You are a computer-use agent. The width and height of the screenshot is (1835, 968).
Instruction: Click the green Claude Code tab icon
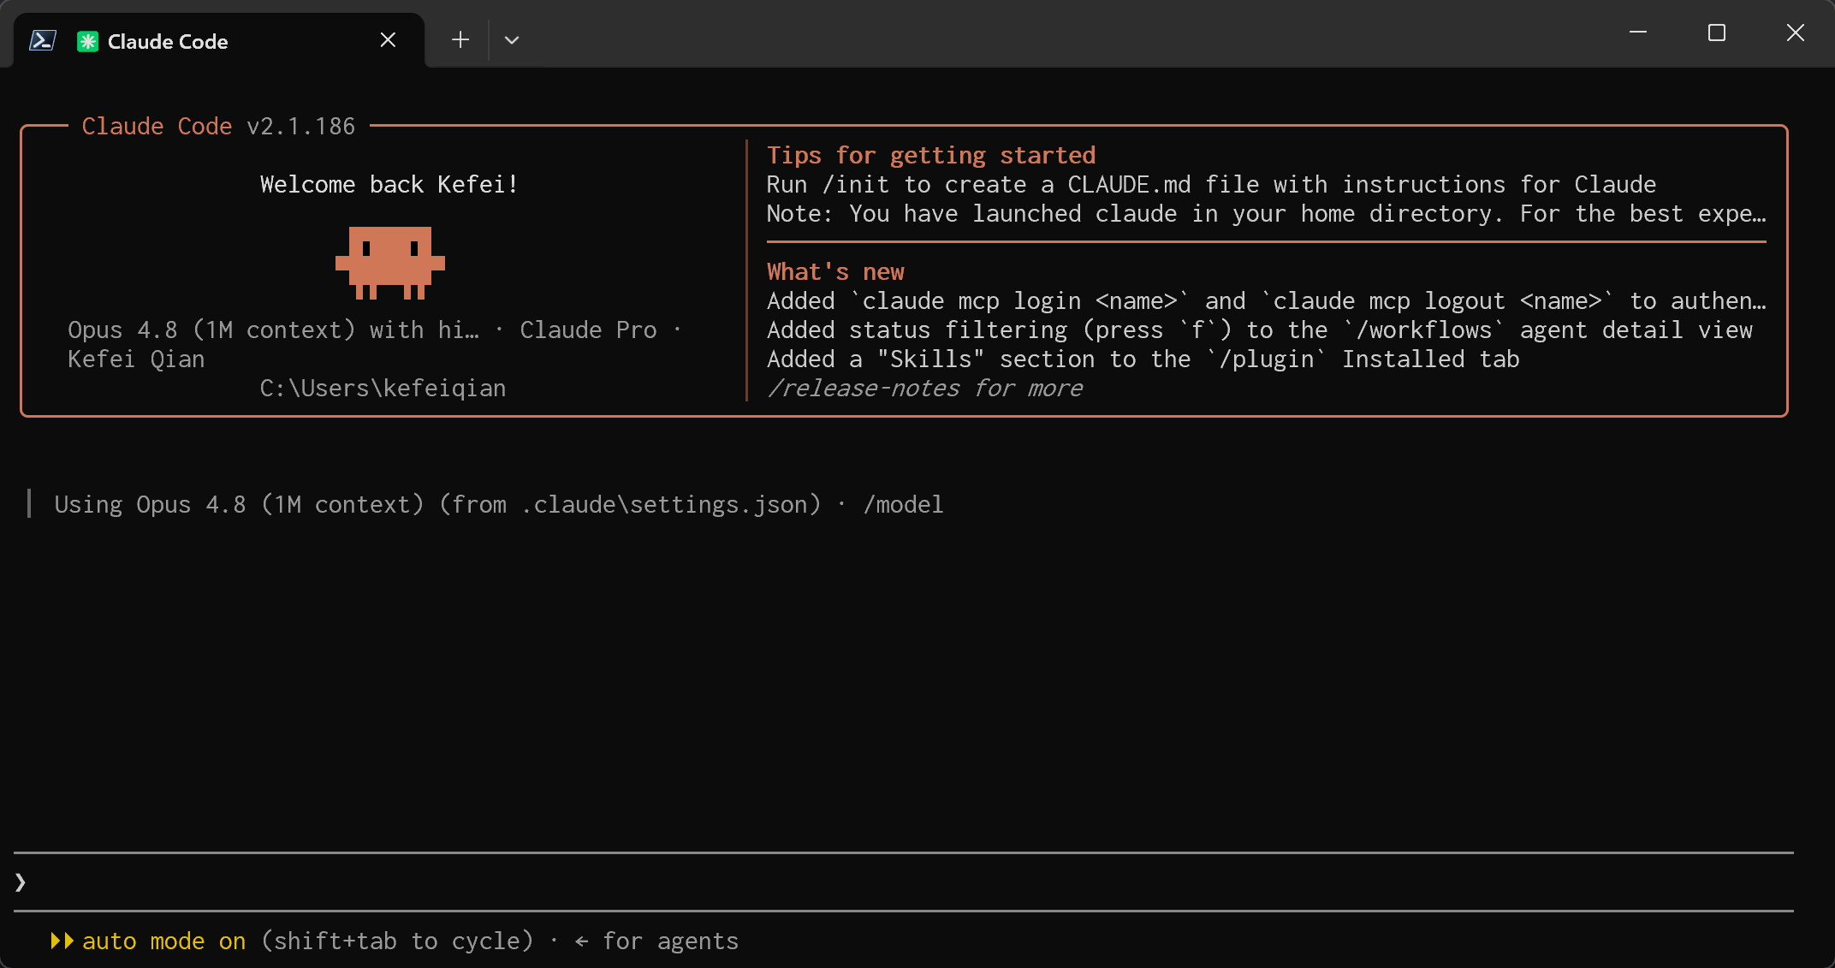tap(87, 41)
